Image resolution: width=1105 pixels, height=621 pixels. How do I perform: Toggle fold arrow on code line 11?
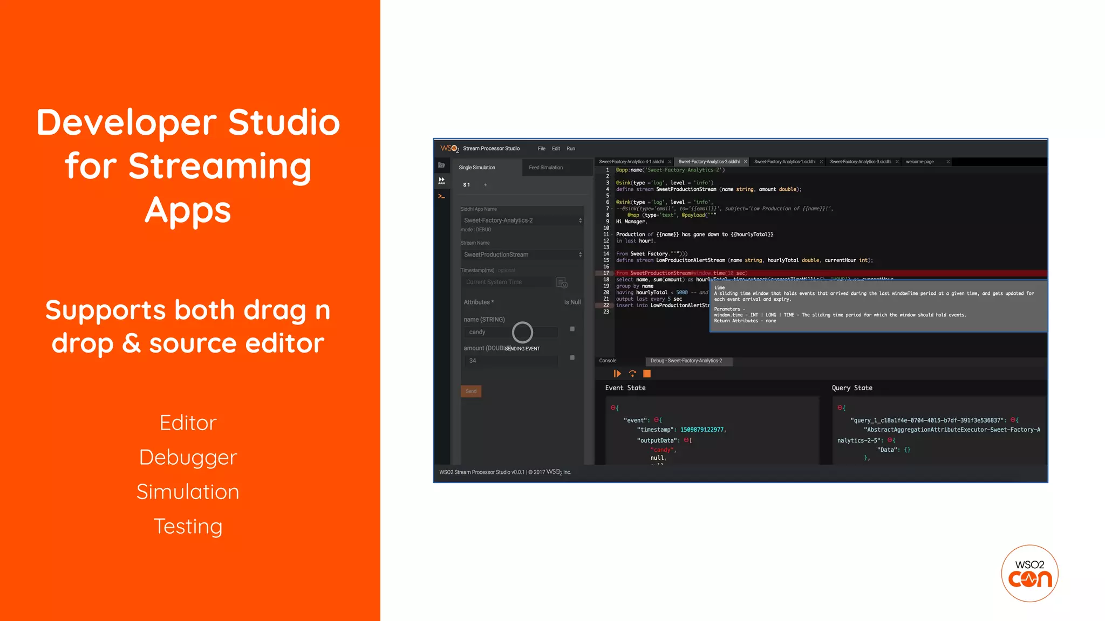point(612,234)
